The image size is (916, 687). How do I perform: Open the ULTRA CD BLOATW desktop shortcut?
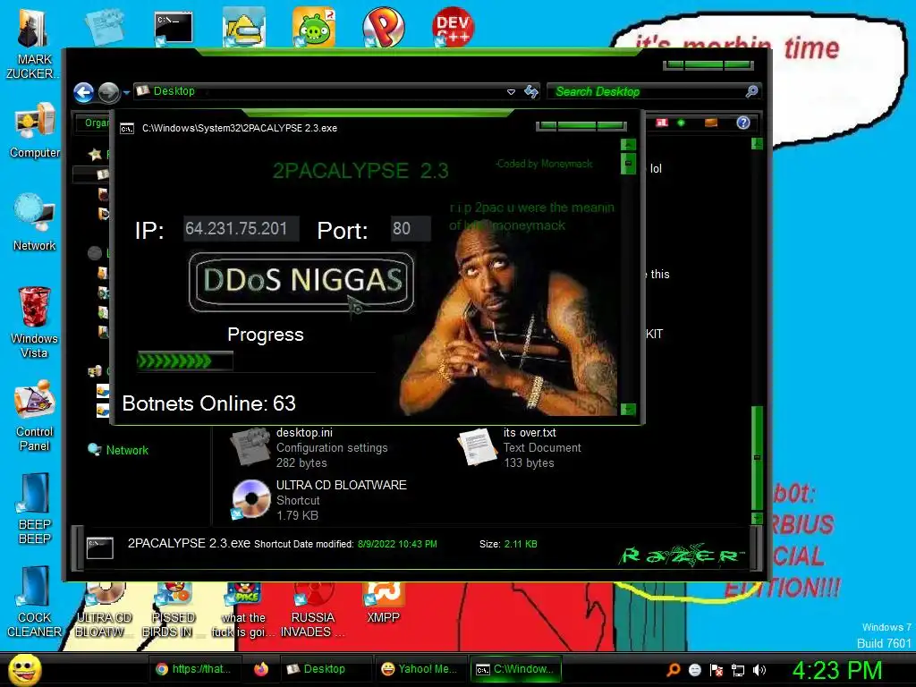coord(104,610)
